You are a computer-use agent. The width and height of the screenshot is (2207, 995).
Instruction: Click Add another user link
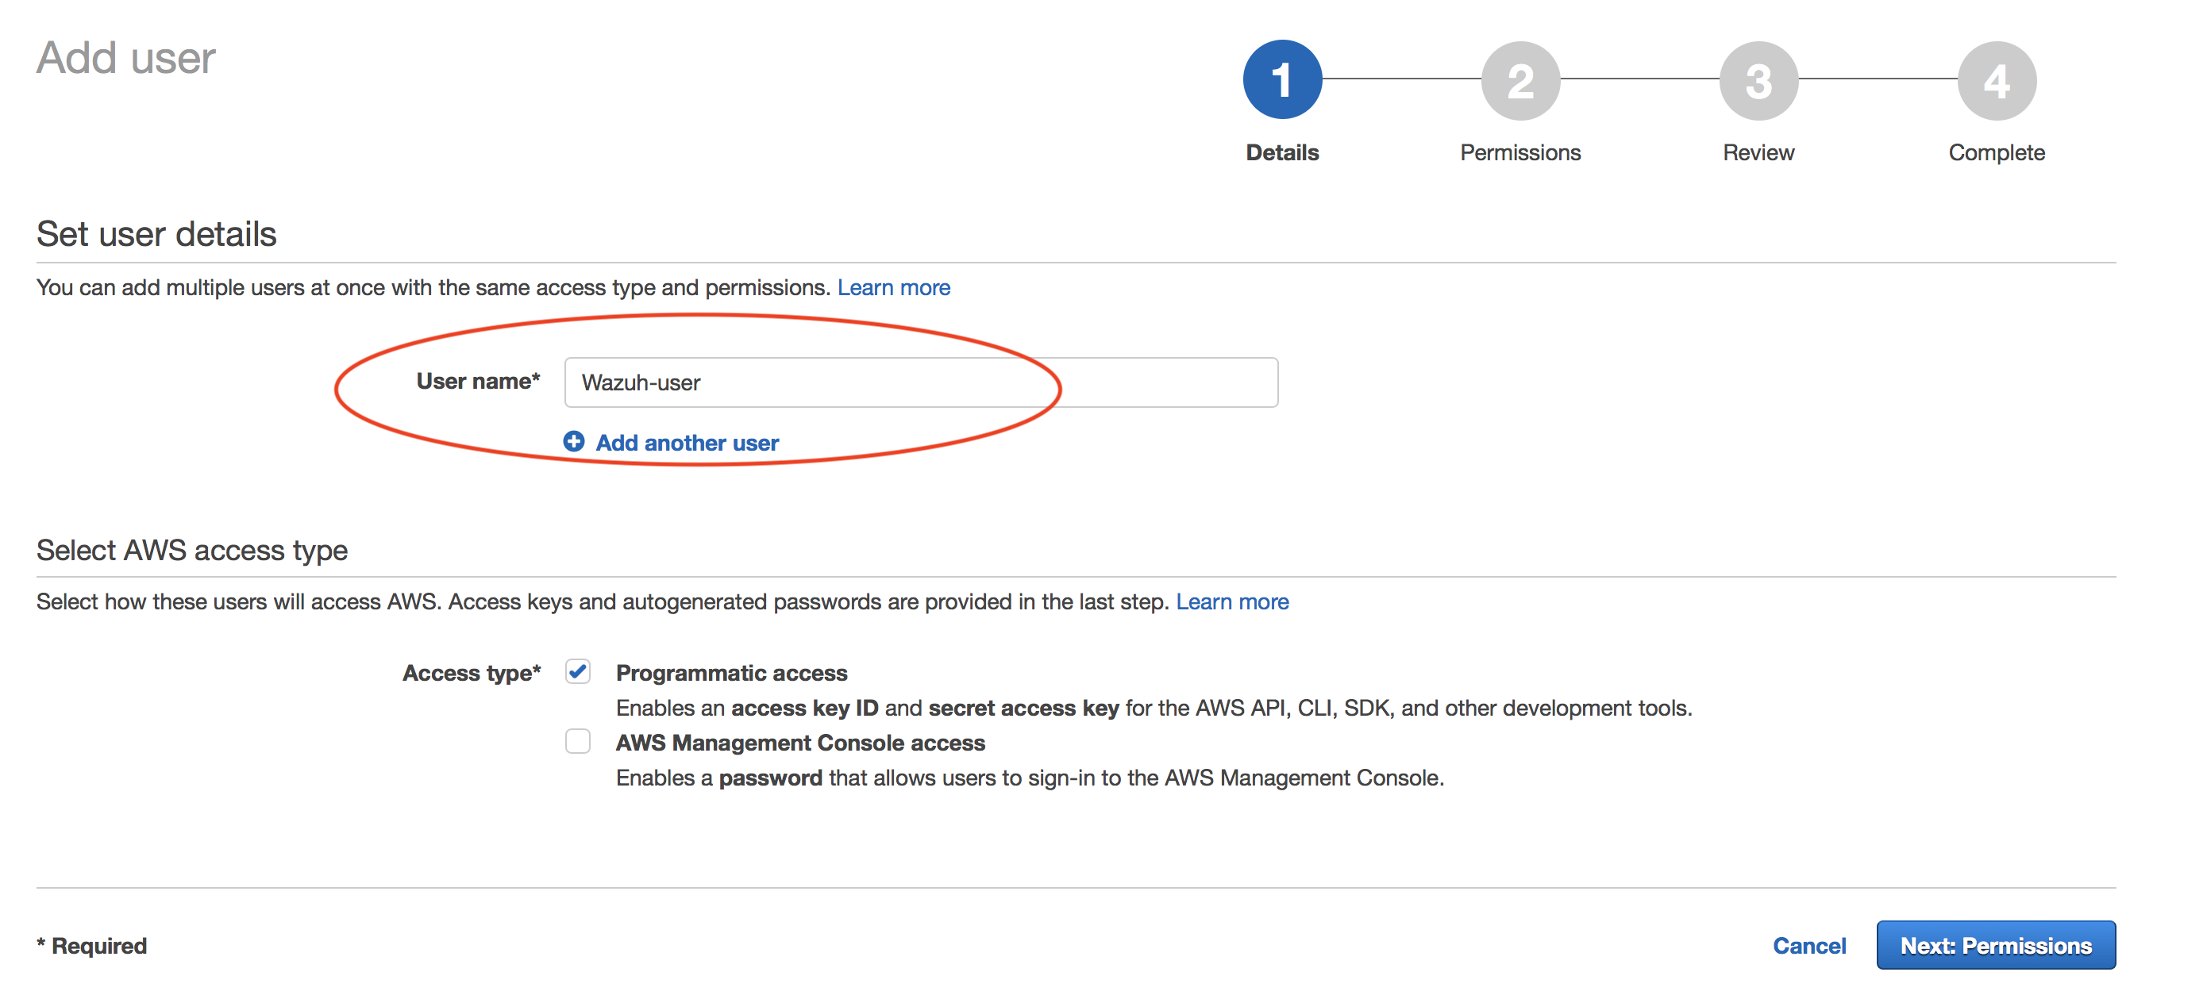[688, 443]
